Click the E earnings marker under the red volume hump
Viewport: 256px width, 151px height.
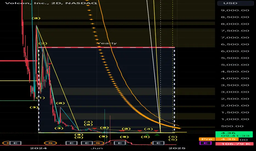click(x=120, y=143)
